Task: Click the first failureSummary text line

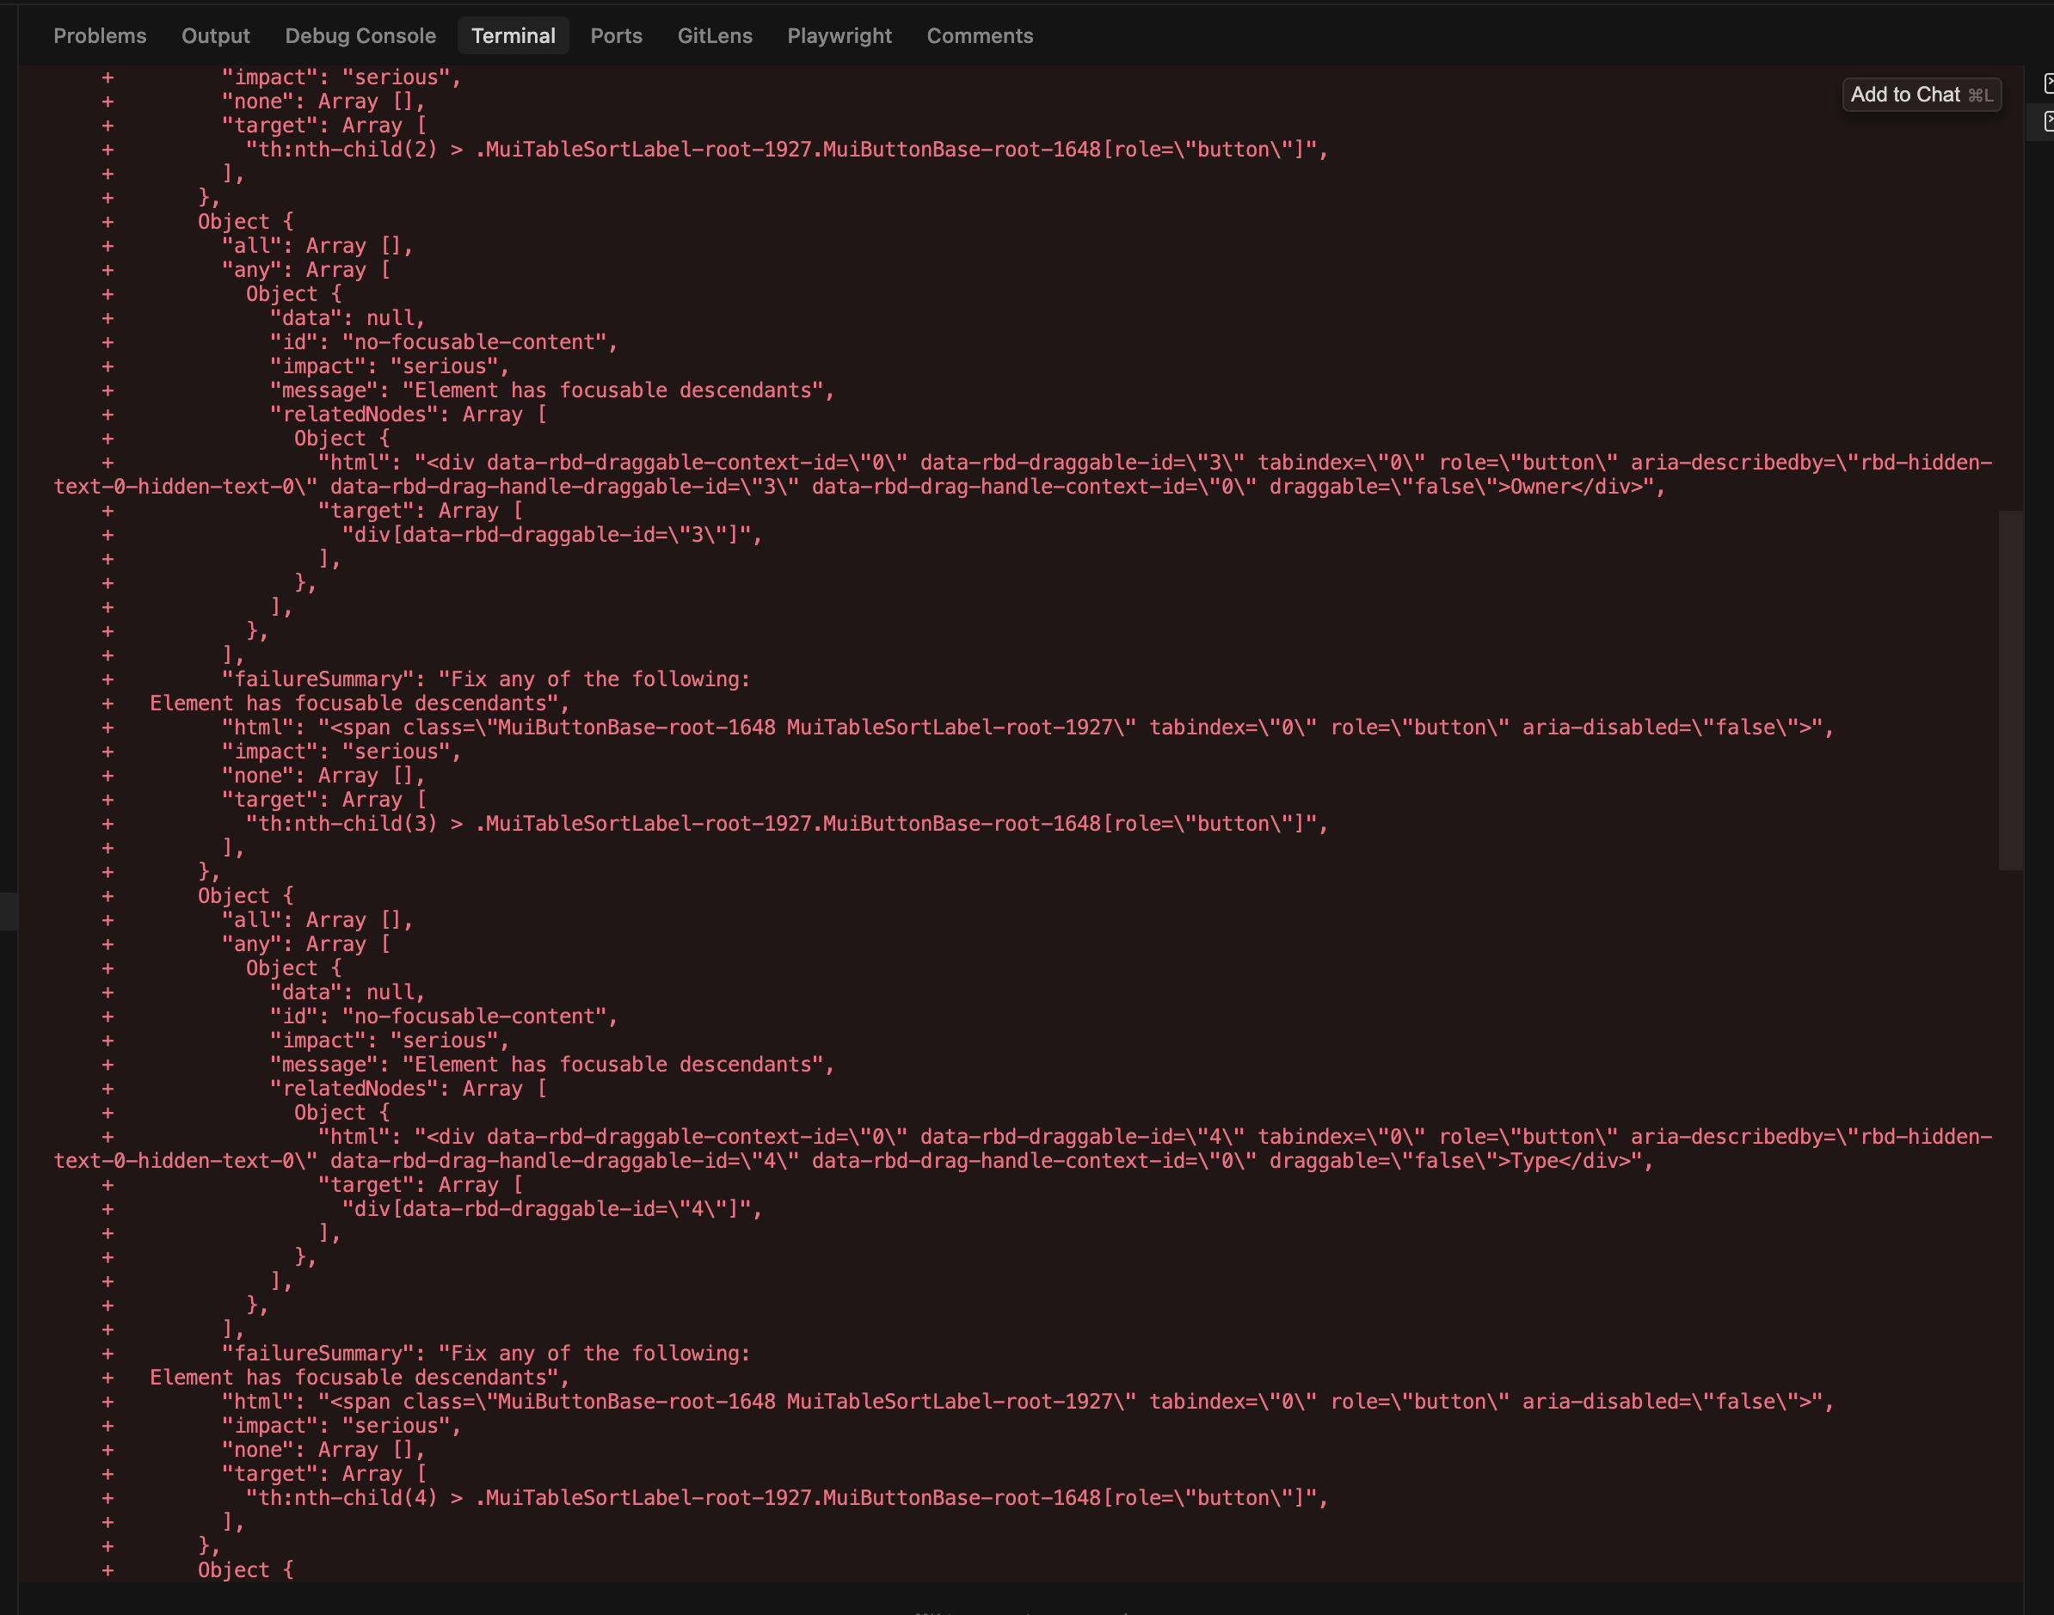Action: (486, 680)
